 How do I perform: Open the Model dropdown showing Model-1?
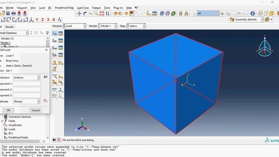[x=108, y=26]
